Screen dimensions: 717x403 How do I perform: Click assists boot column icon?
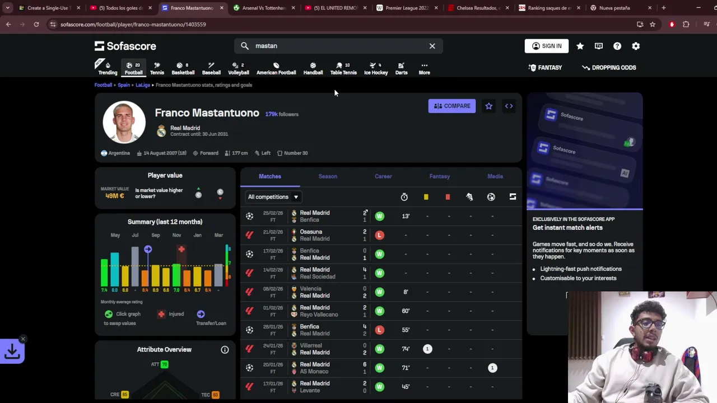pyautogui.click(x=469, y=197)
